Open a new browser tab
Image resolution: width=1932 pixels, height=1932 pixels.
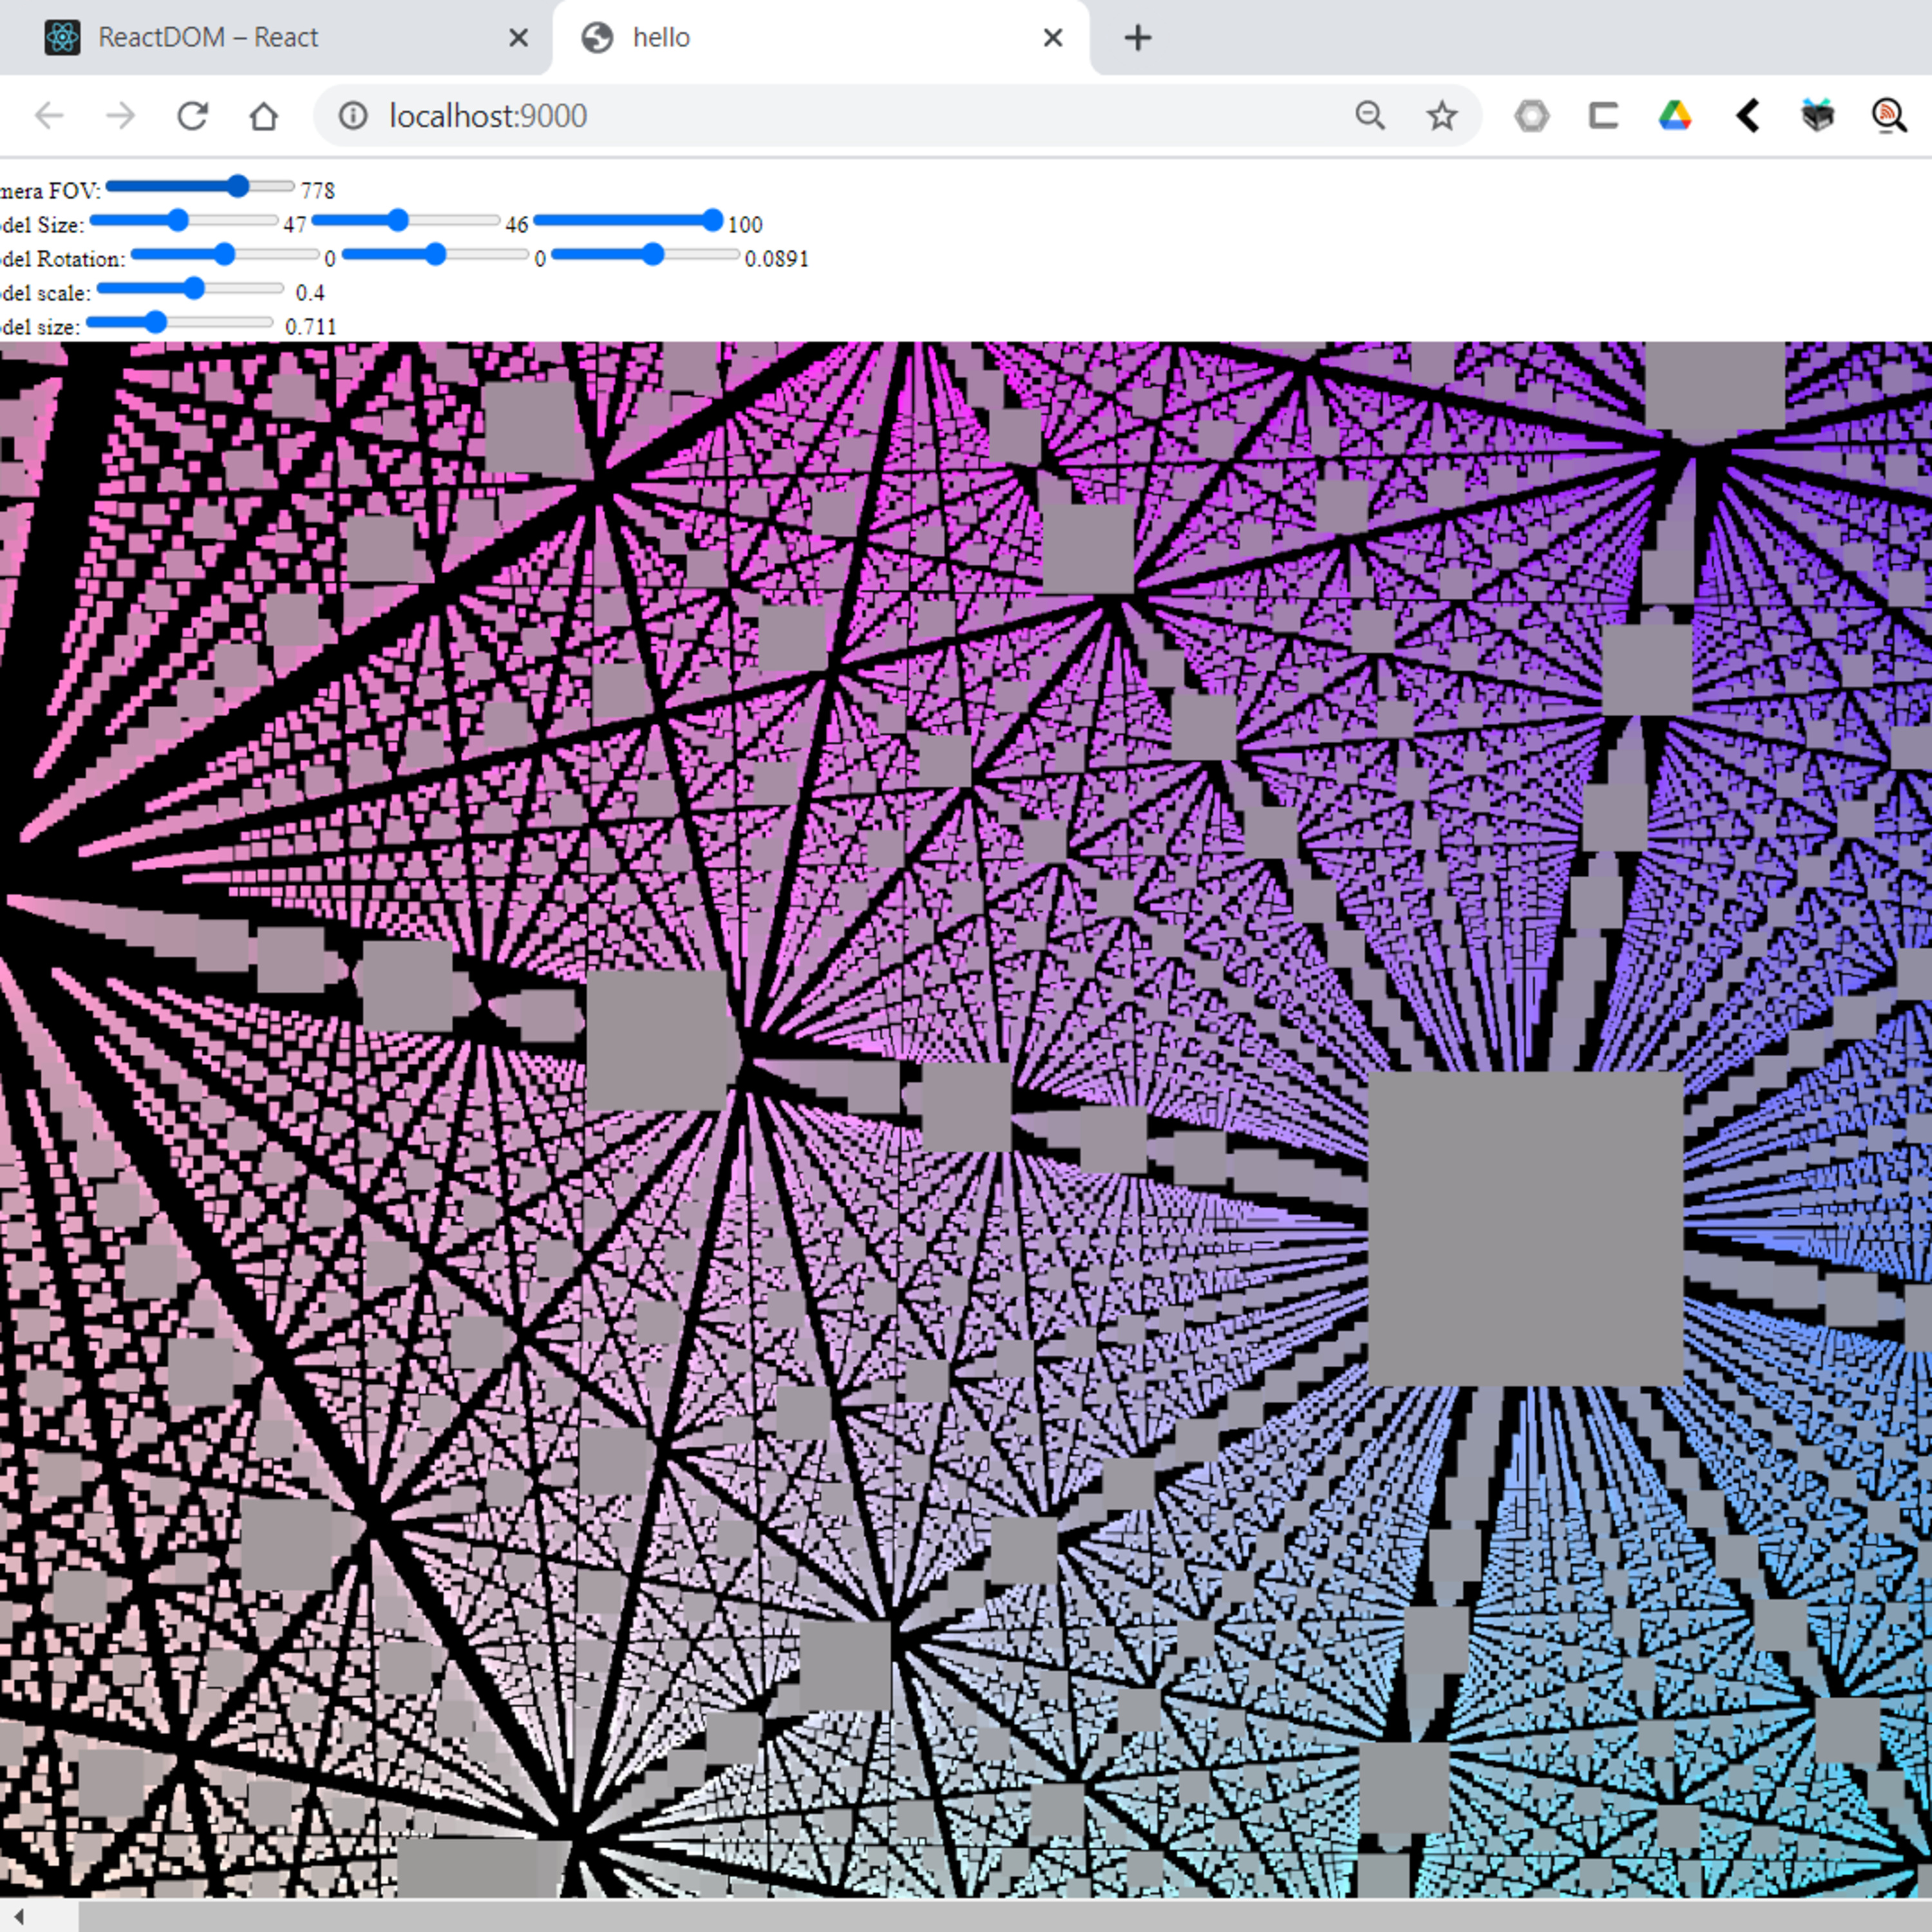1138,38
